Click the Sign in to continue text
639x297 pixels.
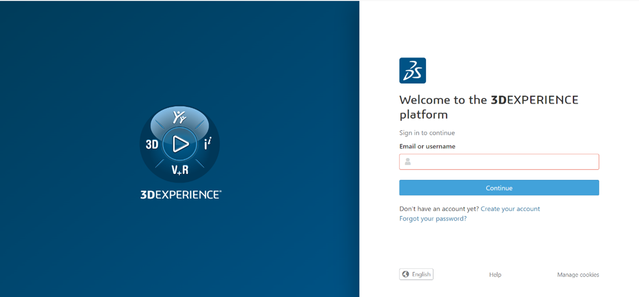427,133
